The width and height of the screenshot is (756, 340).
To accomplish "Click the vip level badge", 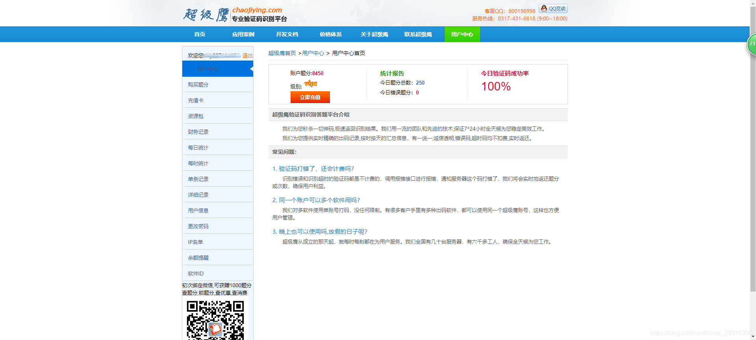I will point(311,83).
